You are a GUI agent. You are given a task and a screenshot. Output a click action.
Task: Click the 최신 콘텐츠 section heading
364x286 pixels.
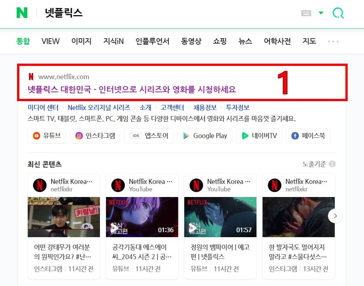(x=44, y=164)
